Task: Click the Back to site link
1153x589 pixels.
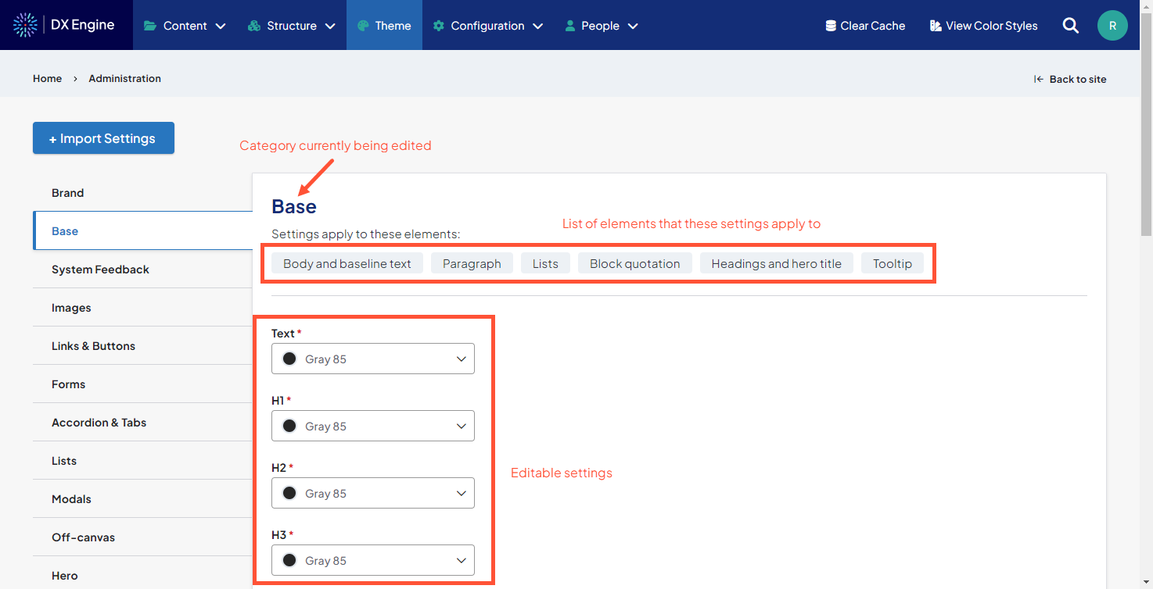Action: [x=1070, y=79]
